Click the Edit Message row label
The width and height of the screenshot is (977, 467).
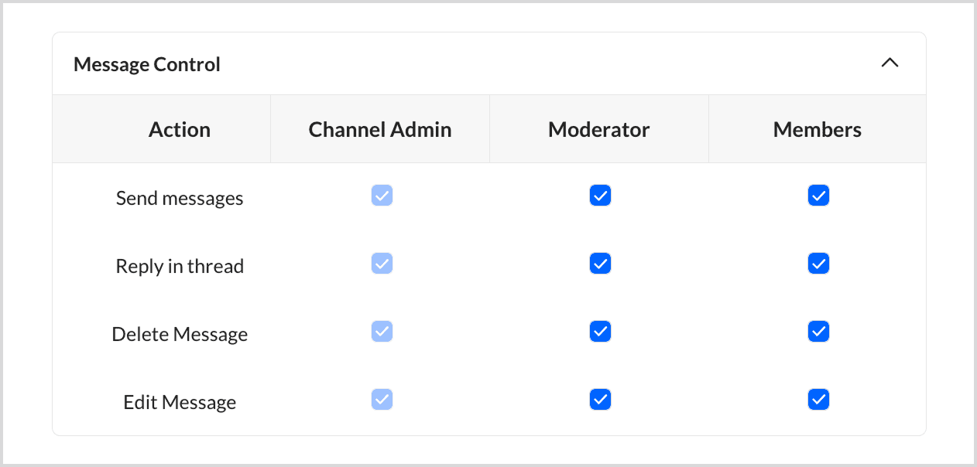[180, 402]
